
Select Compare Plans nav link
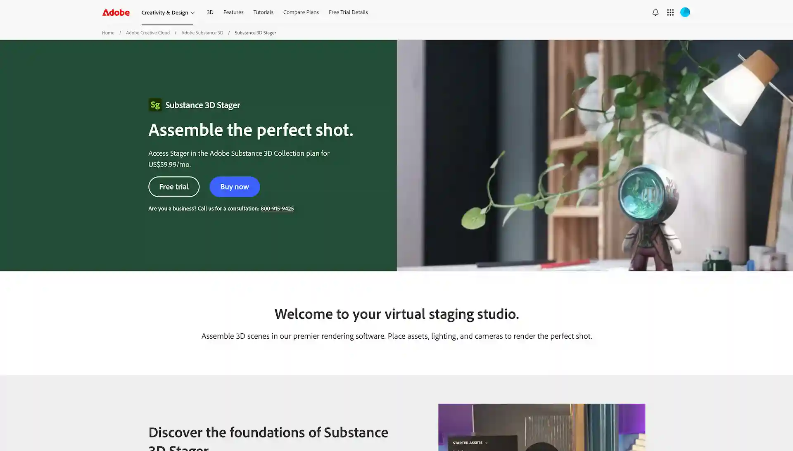pyautogui.click(x=301, y=12)
